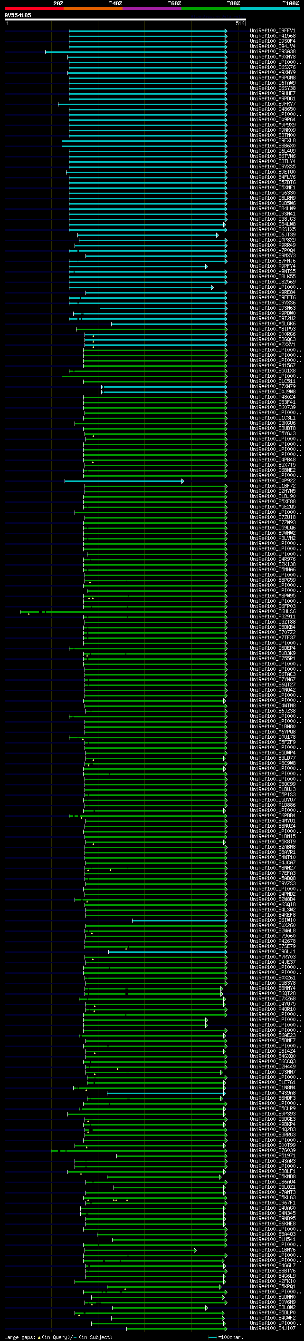Click the long green alignment bar for UniRef100_C6HLS6
304x1341 pixels.
123,612
